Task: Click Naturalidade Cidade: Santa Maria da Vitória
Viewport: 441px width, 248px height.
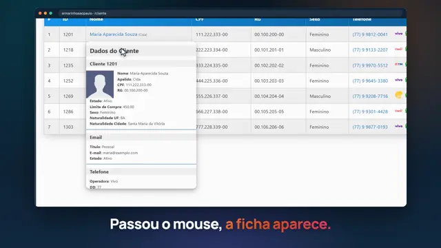Action: [x=127, y=124]
